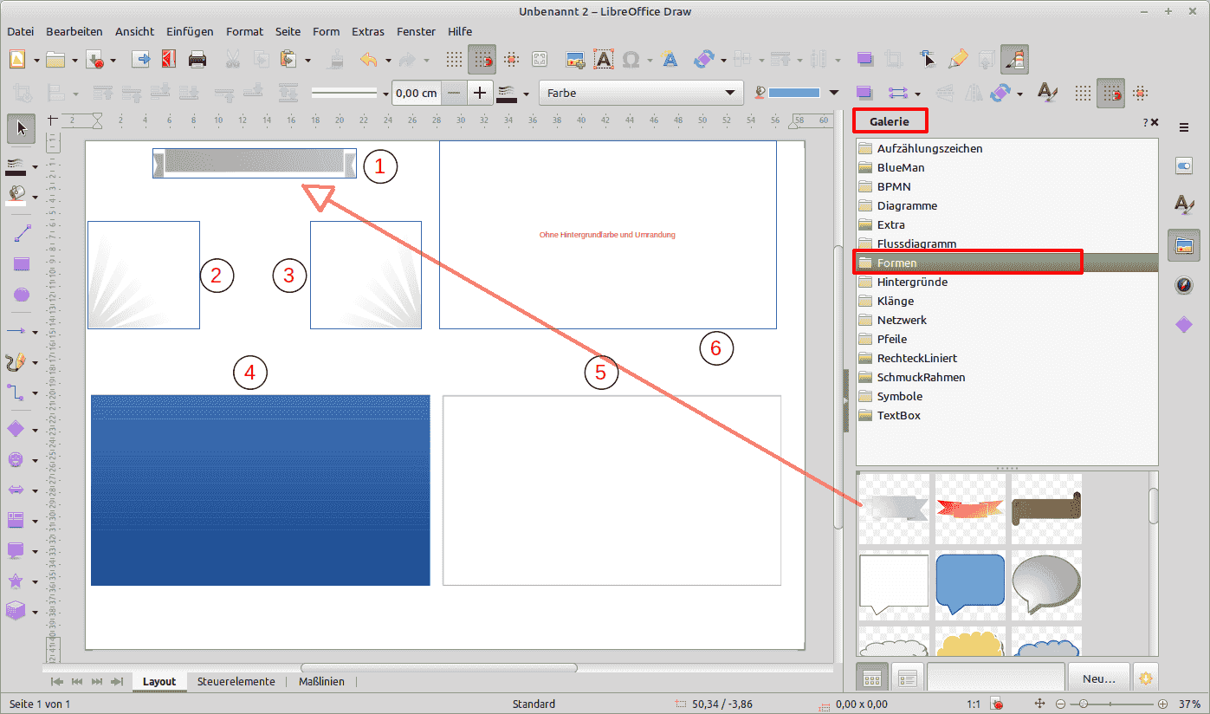This screenshot has height=714, width=1210.
Task: Click the Neu... button in Gallery
Action: coord(1097,677)
